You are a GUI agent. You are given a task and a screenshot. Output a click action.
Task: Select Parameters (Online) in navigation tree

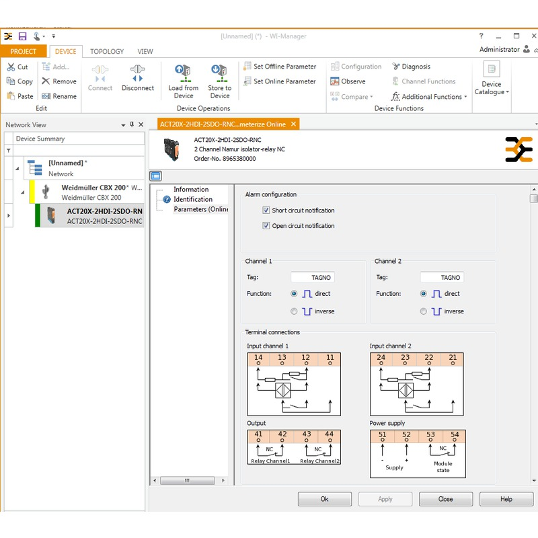[200, 209]
